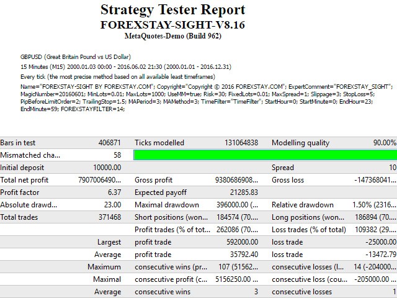Click the Gross loss label

288,180
